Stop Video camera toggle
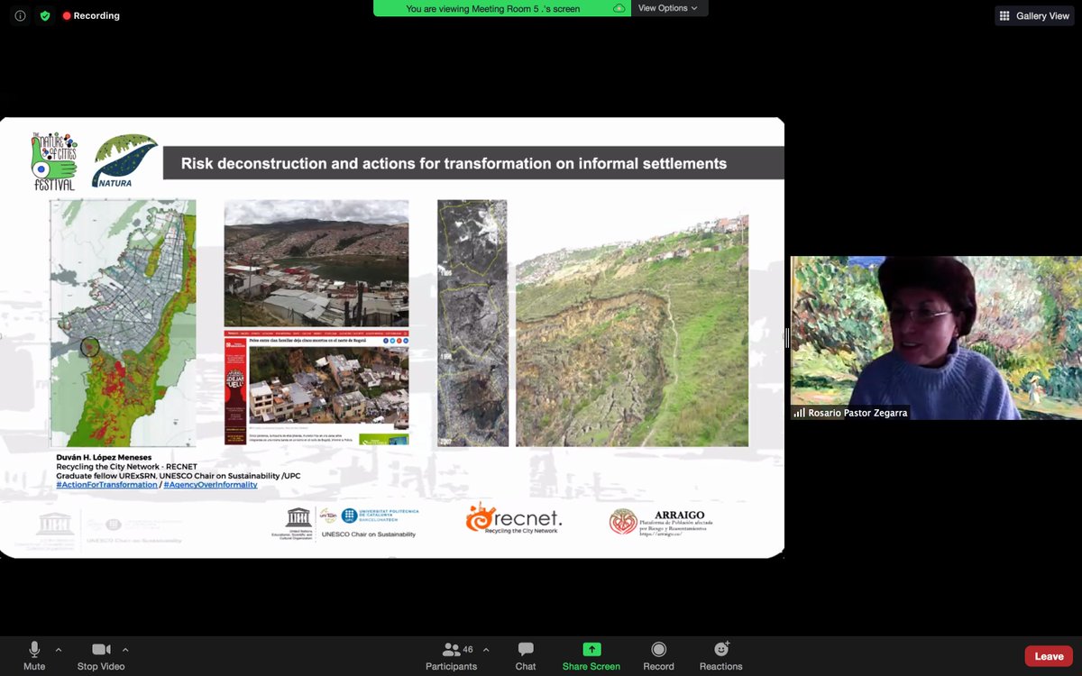 101,656
